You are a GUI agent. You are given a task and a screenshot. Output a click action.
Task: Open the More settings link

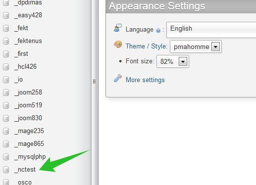pos(145,80)
